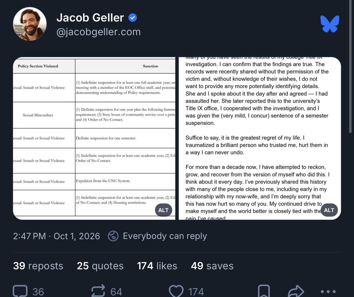Image resolution: width=354 pixels, height=297 pixels.
Task: Click the blue verified checkmark badge
Action: pyautogui.click(x=132, y=18)
